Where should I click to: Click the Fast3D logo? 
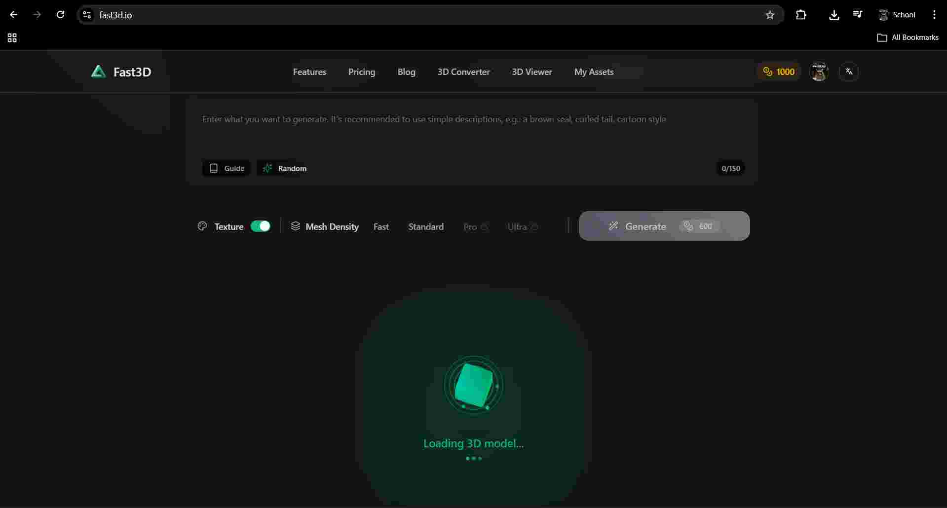[x=98, y=72]
